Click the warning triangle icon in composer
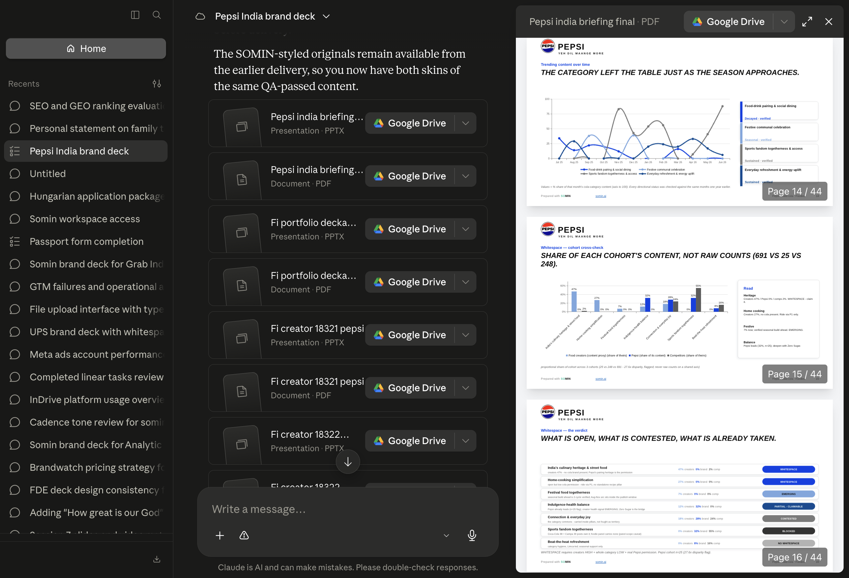Viewport: 849px width, 578px height. tap(244, 536)
